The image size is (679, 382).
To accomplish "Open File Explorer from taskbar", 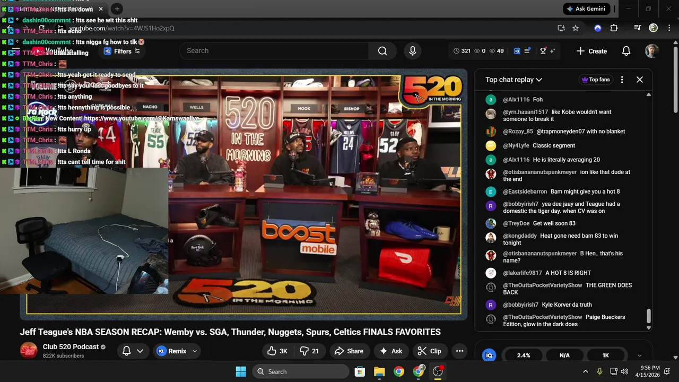I will coord(379,371).
